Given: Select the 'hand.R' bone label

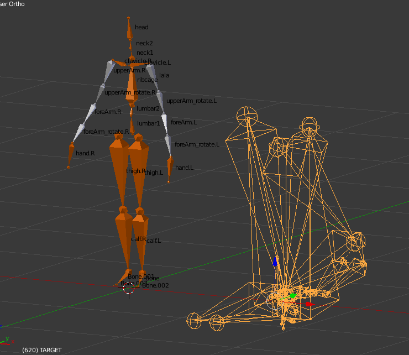Looking at the screenshot, I should click(85, 154).
